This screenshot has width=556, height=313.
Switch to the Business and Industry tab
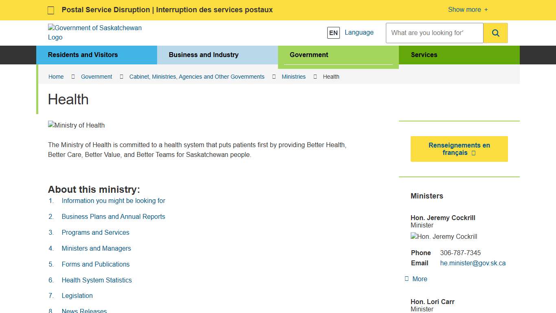[x=204, y=55]
